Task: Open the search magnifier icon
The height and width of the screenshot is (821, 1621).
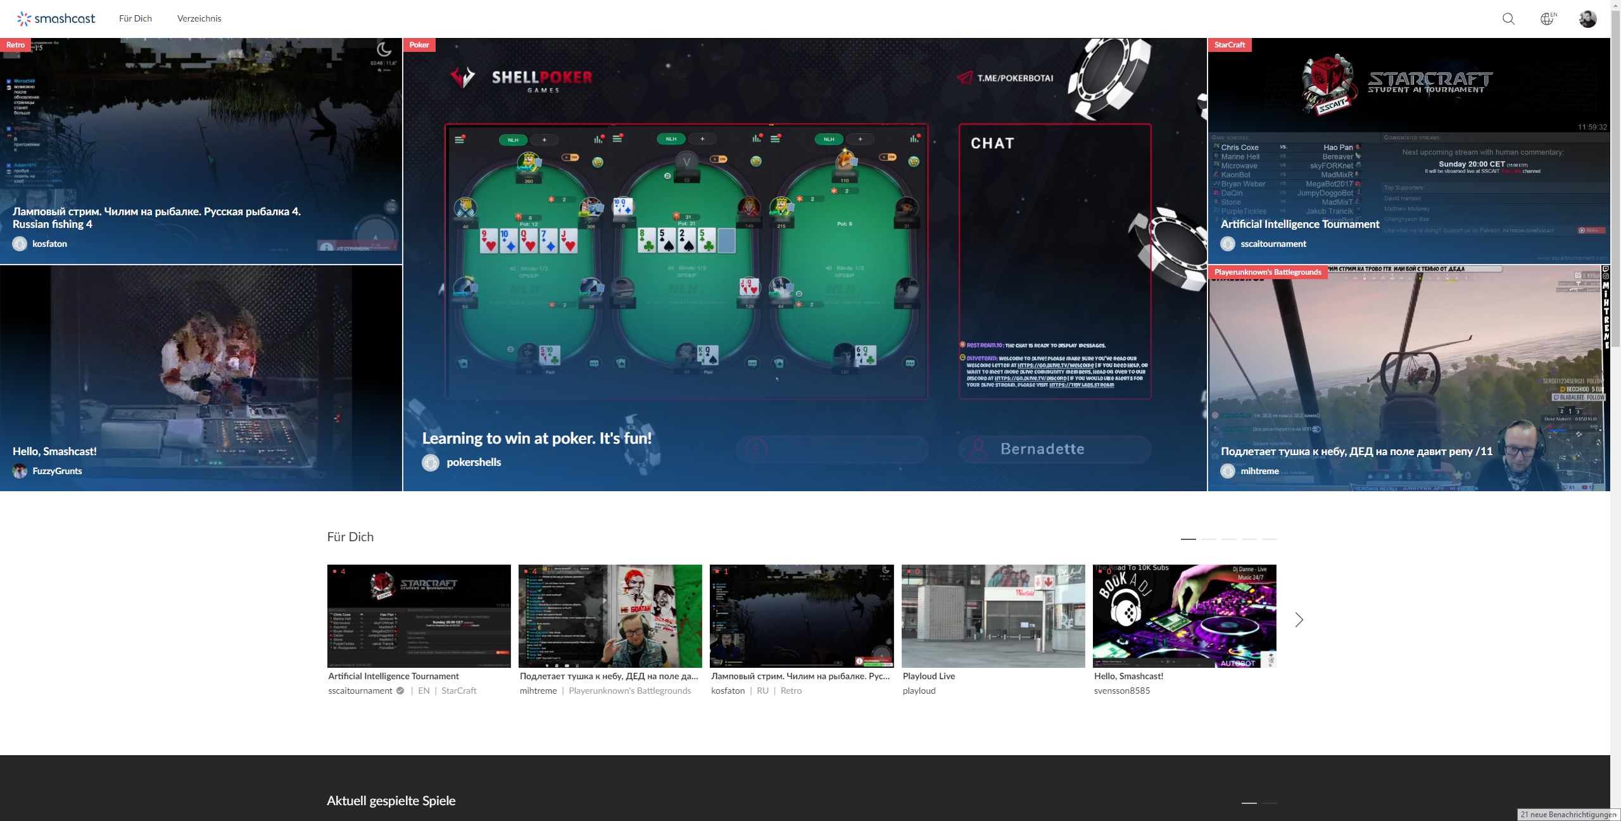Action: 1508,19
